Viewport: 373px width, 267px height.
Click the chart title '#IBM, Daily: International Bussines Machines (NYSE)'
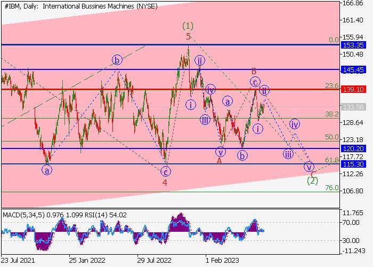[81, 6]
